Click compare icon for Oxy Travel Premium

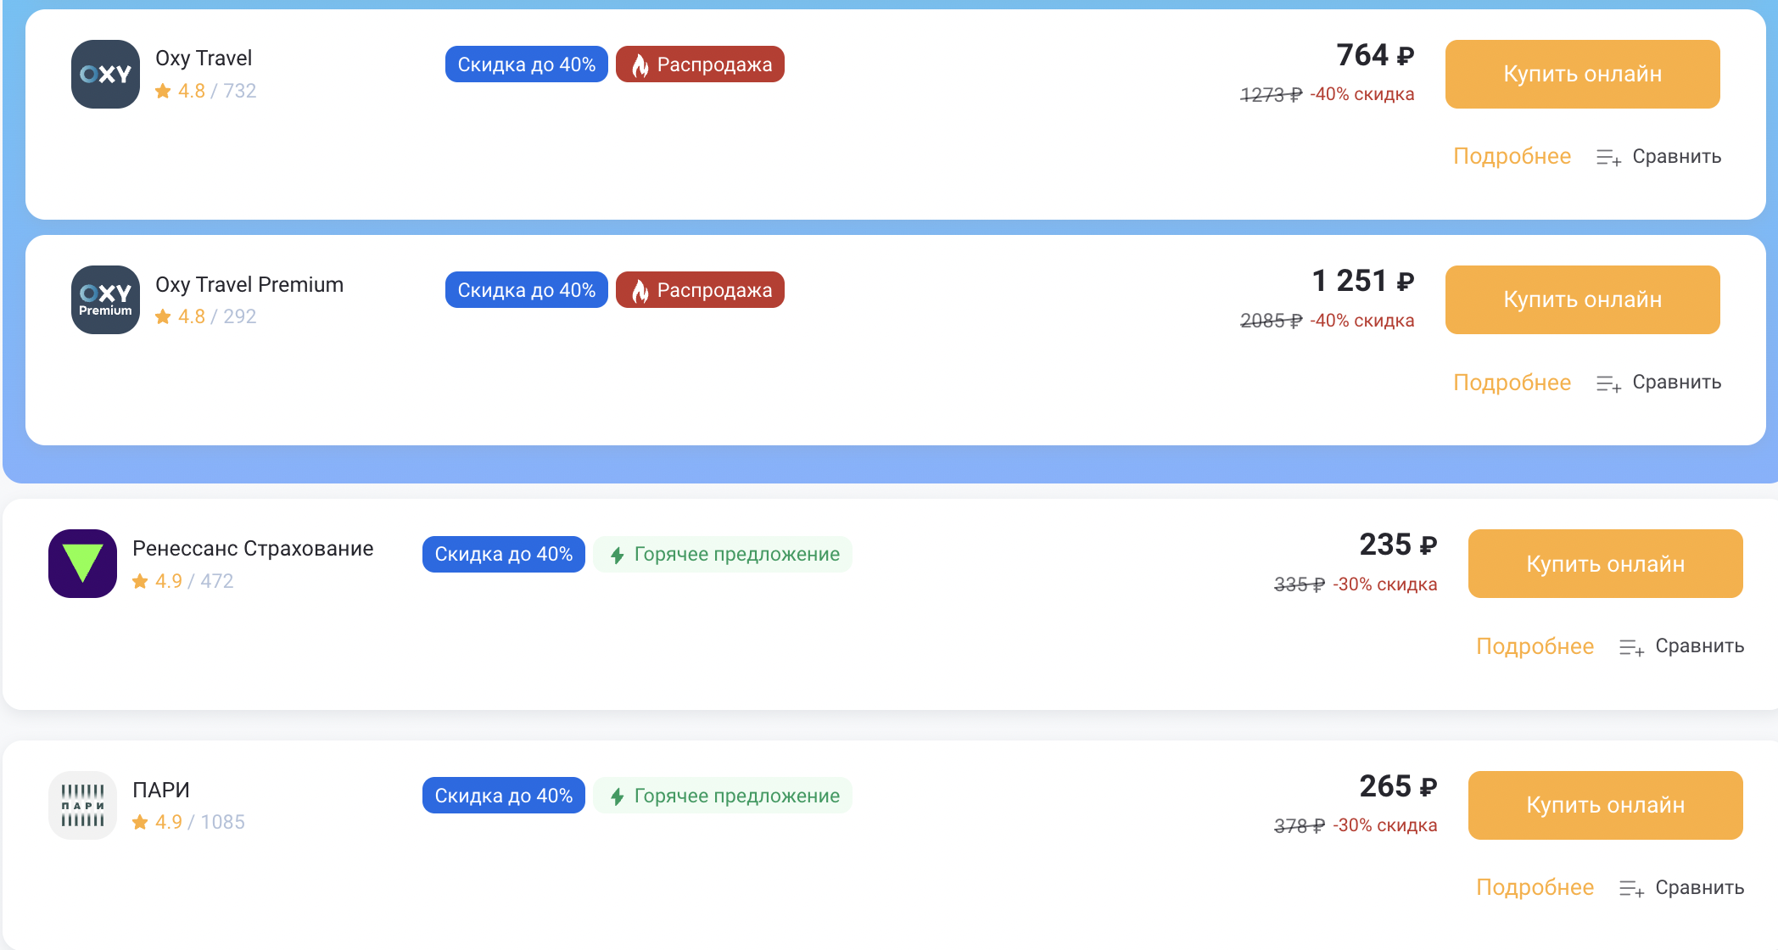click(1608, 383)
